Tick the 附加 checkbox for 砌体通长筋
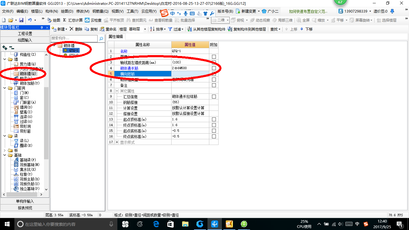Screen dimensions: 409x230 214,68
